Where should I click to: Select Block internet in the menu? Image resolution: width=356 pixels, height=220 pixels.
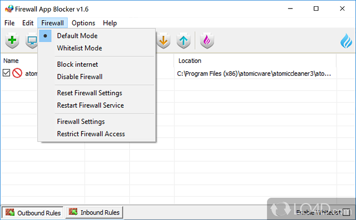point(77,64)
